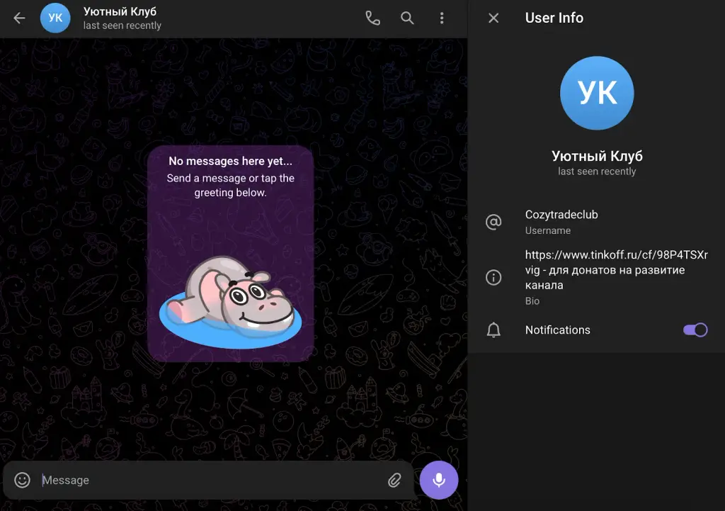Click the @ username icon
Image resolution: width=725 pixels, height=511 pixels.
[x=493, y=222]
